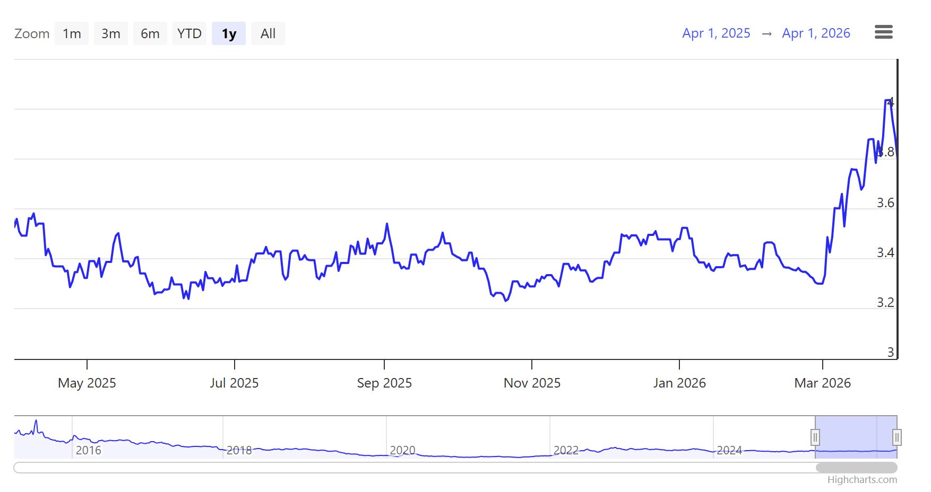
Task: Edit the Apr 1, 2026 end date
Action: pos(816,33)
